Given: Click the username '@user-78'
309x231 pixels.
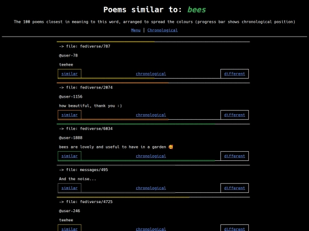Looking at the screenshot, I should click(69, 55).
